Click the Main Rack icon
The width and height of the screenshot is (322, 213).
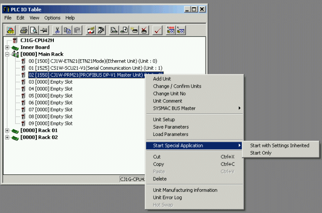[x=15, y=54]
